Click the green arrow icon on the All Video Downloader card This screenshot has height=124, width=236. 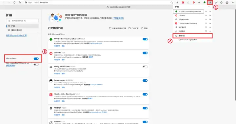pyautogui.click(x=51, y=39)
